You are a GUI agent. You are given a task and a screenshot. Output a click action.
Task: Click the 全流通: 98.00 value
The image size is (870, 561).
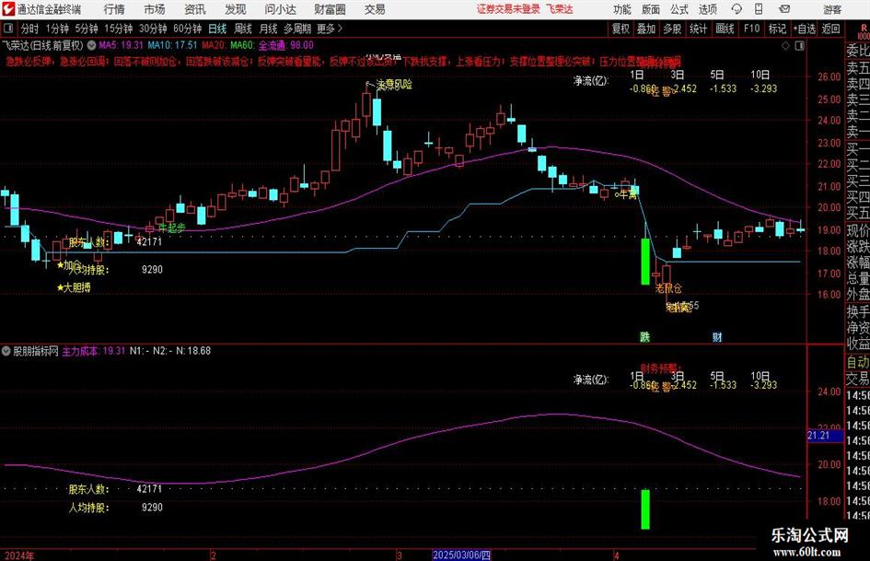[285, 45]
